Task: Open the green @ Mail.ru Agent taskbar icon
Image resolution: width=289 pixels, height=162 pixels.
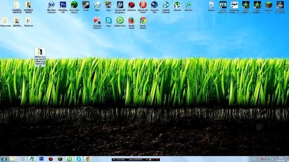Action: point(70,159)
